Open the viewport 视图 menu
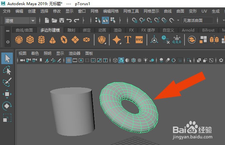The height and width of the screenshot is (145, 225). pos(22,53)
